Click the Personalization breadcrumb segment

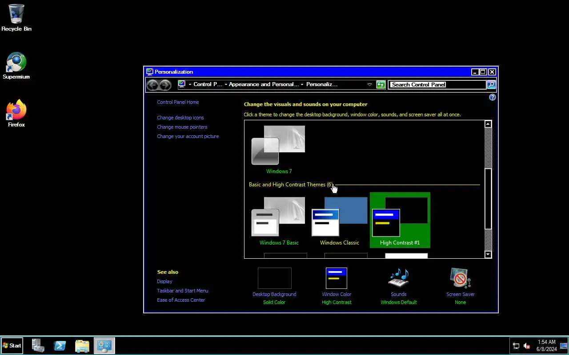click(x=322, y=84)
